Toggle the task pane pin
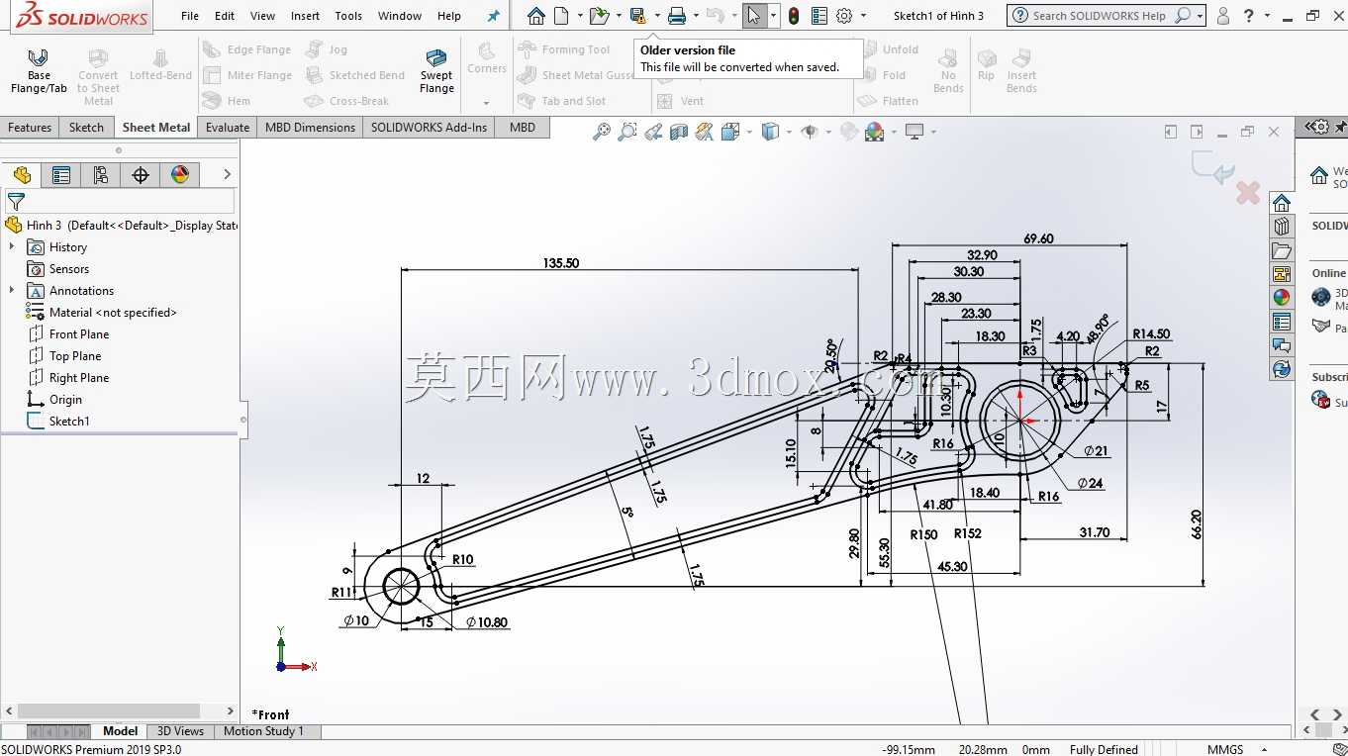Screen dimensions: 1348x756 [x=1341, y=127]
